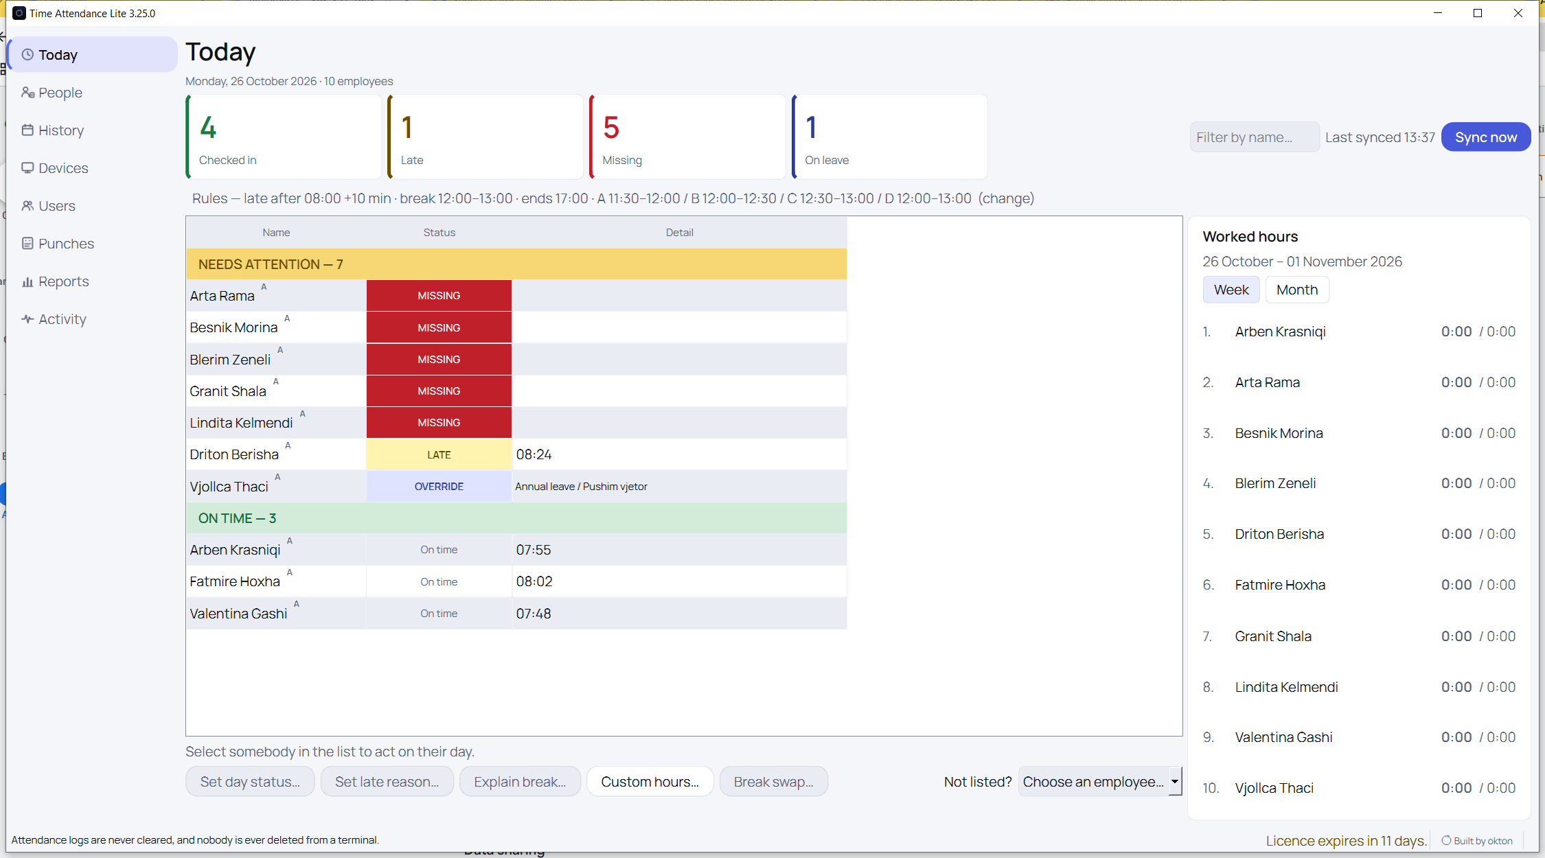Open the Devices page
Viewport: 1545px width, 858px height.
tap(93, 168)
